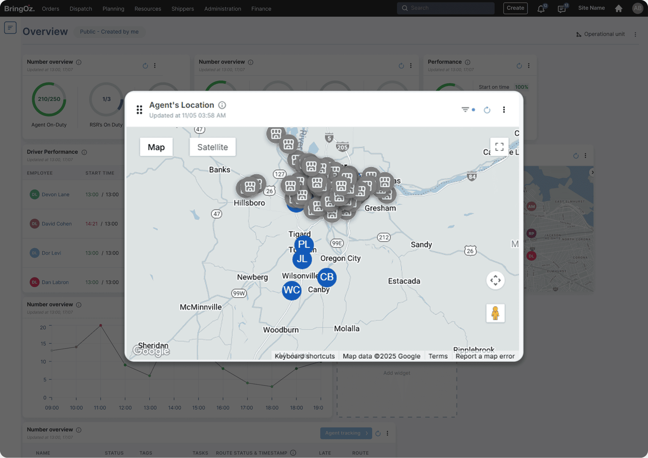Click the drag handle of Agent's Location widget
The image size is (648, 458).
139,110
